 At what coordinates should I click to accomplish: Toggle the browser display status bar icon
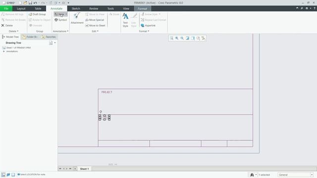pyautogui.click(x=8, y=175)
